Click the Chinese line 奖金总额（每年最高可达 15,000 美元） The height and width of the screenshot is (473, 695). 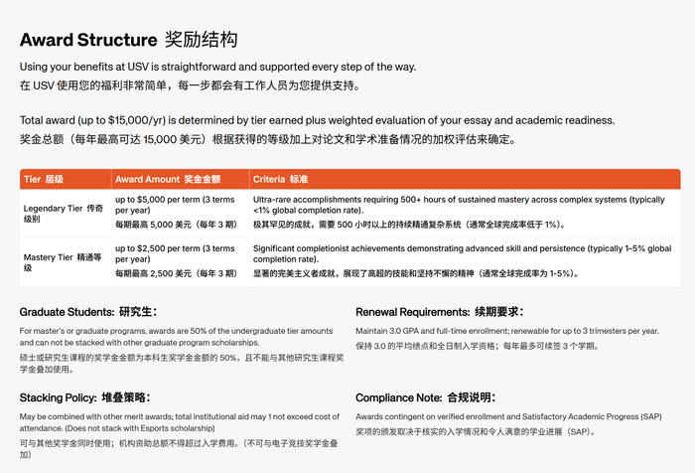click(x=268, y=139)
